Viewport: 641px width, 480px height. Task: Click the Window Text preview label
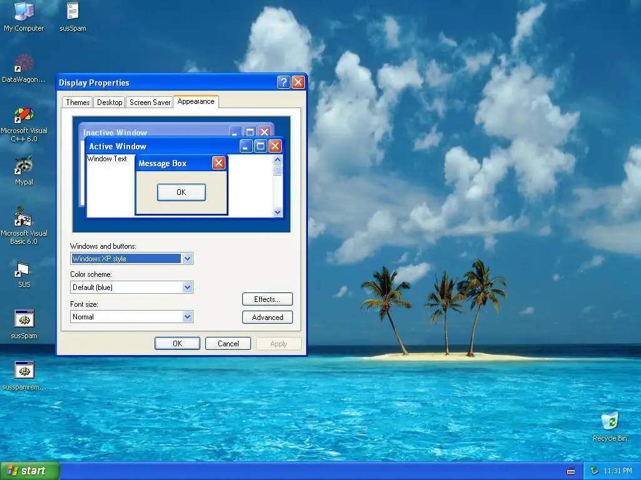click(x=107, y=159)
